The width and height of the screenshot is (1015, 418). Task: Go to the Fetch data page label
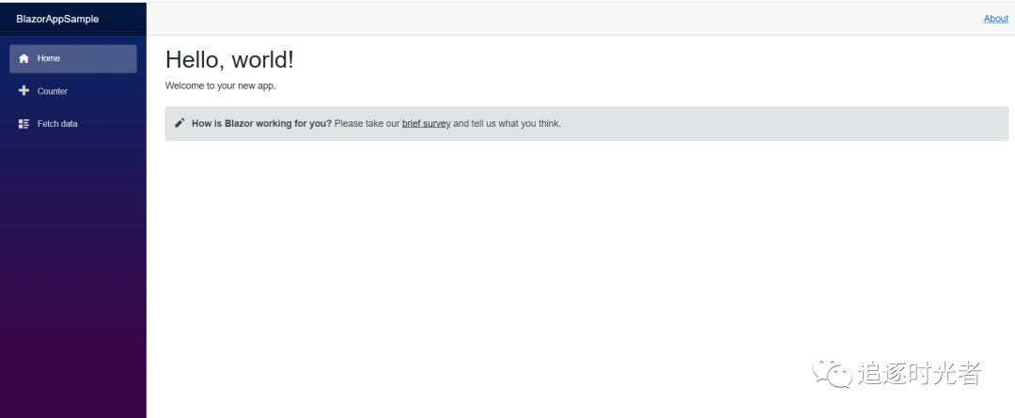(x=57, y=124)
